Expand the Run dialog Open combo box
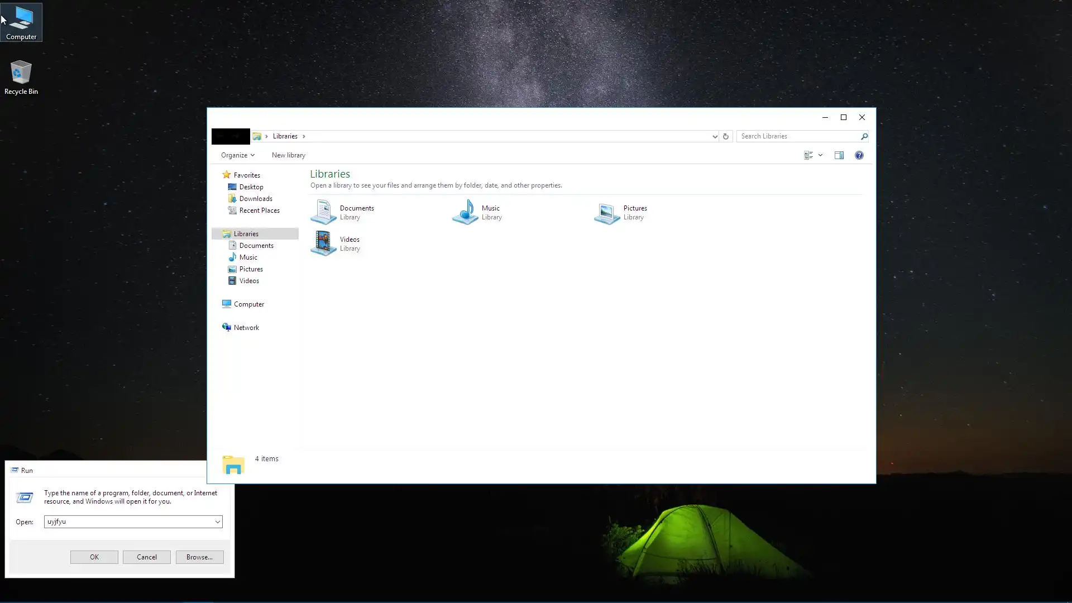The image size is (1072, 603). 218,522
